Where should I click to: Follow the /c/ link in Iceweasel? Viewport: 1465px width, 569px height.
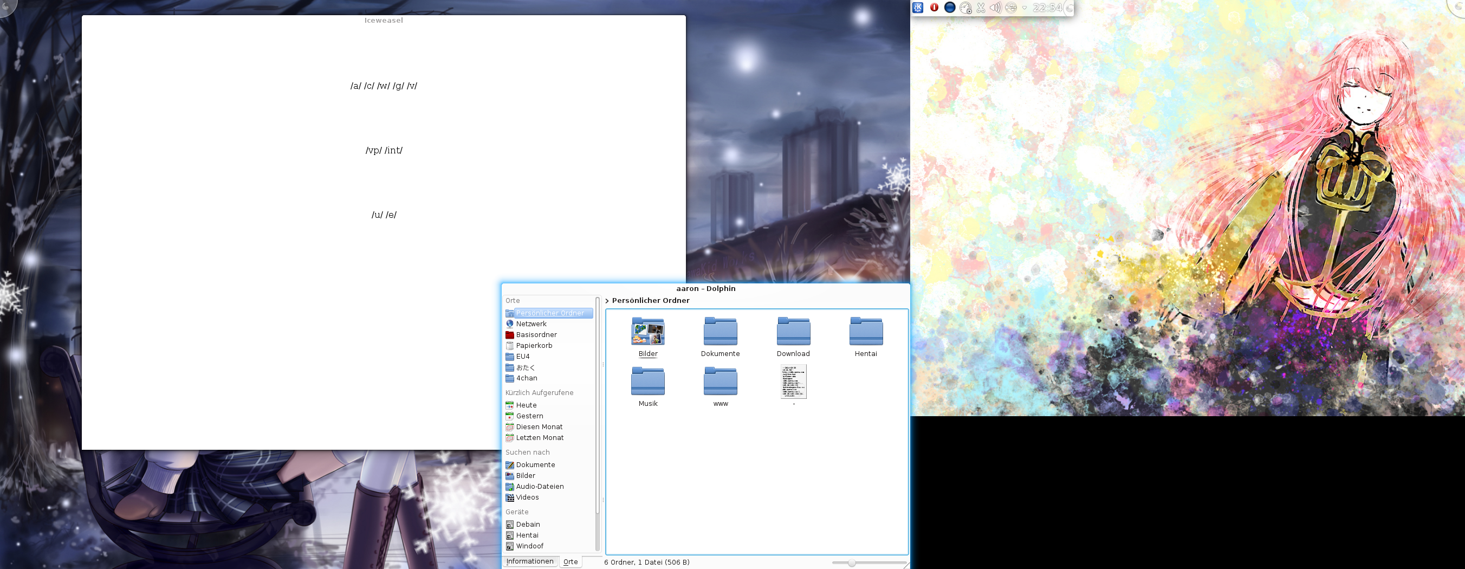(369, 86)
